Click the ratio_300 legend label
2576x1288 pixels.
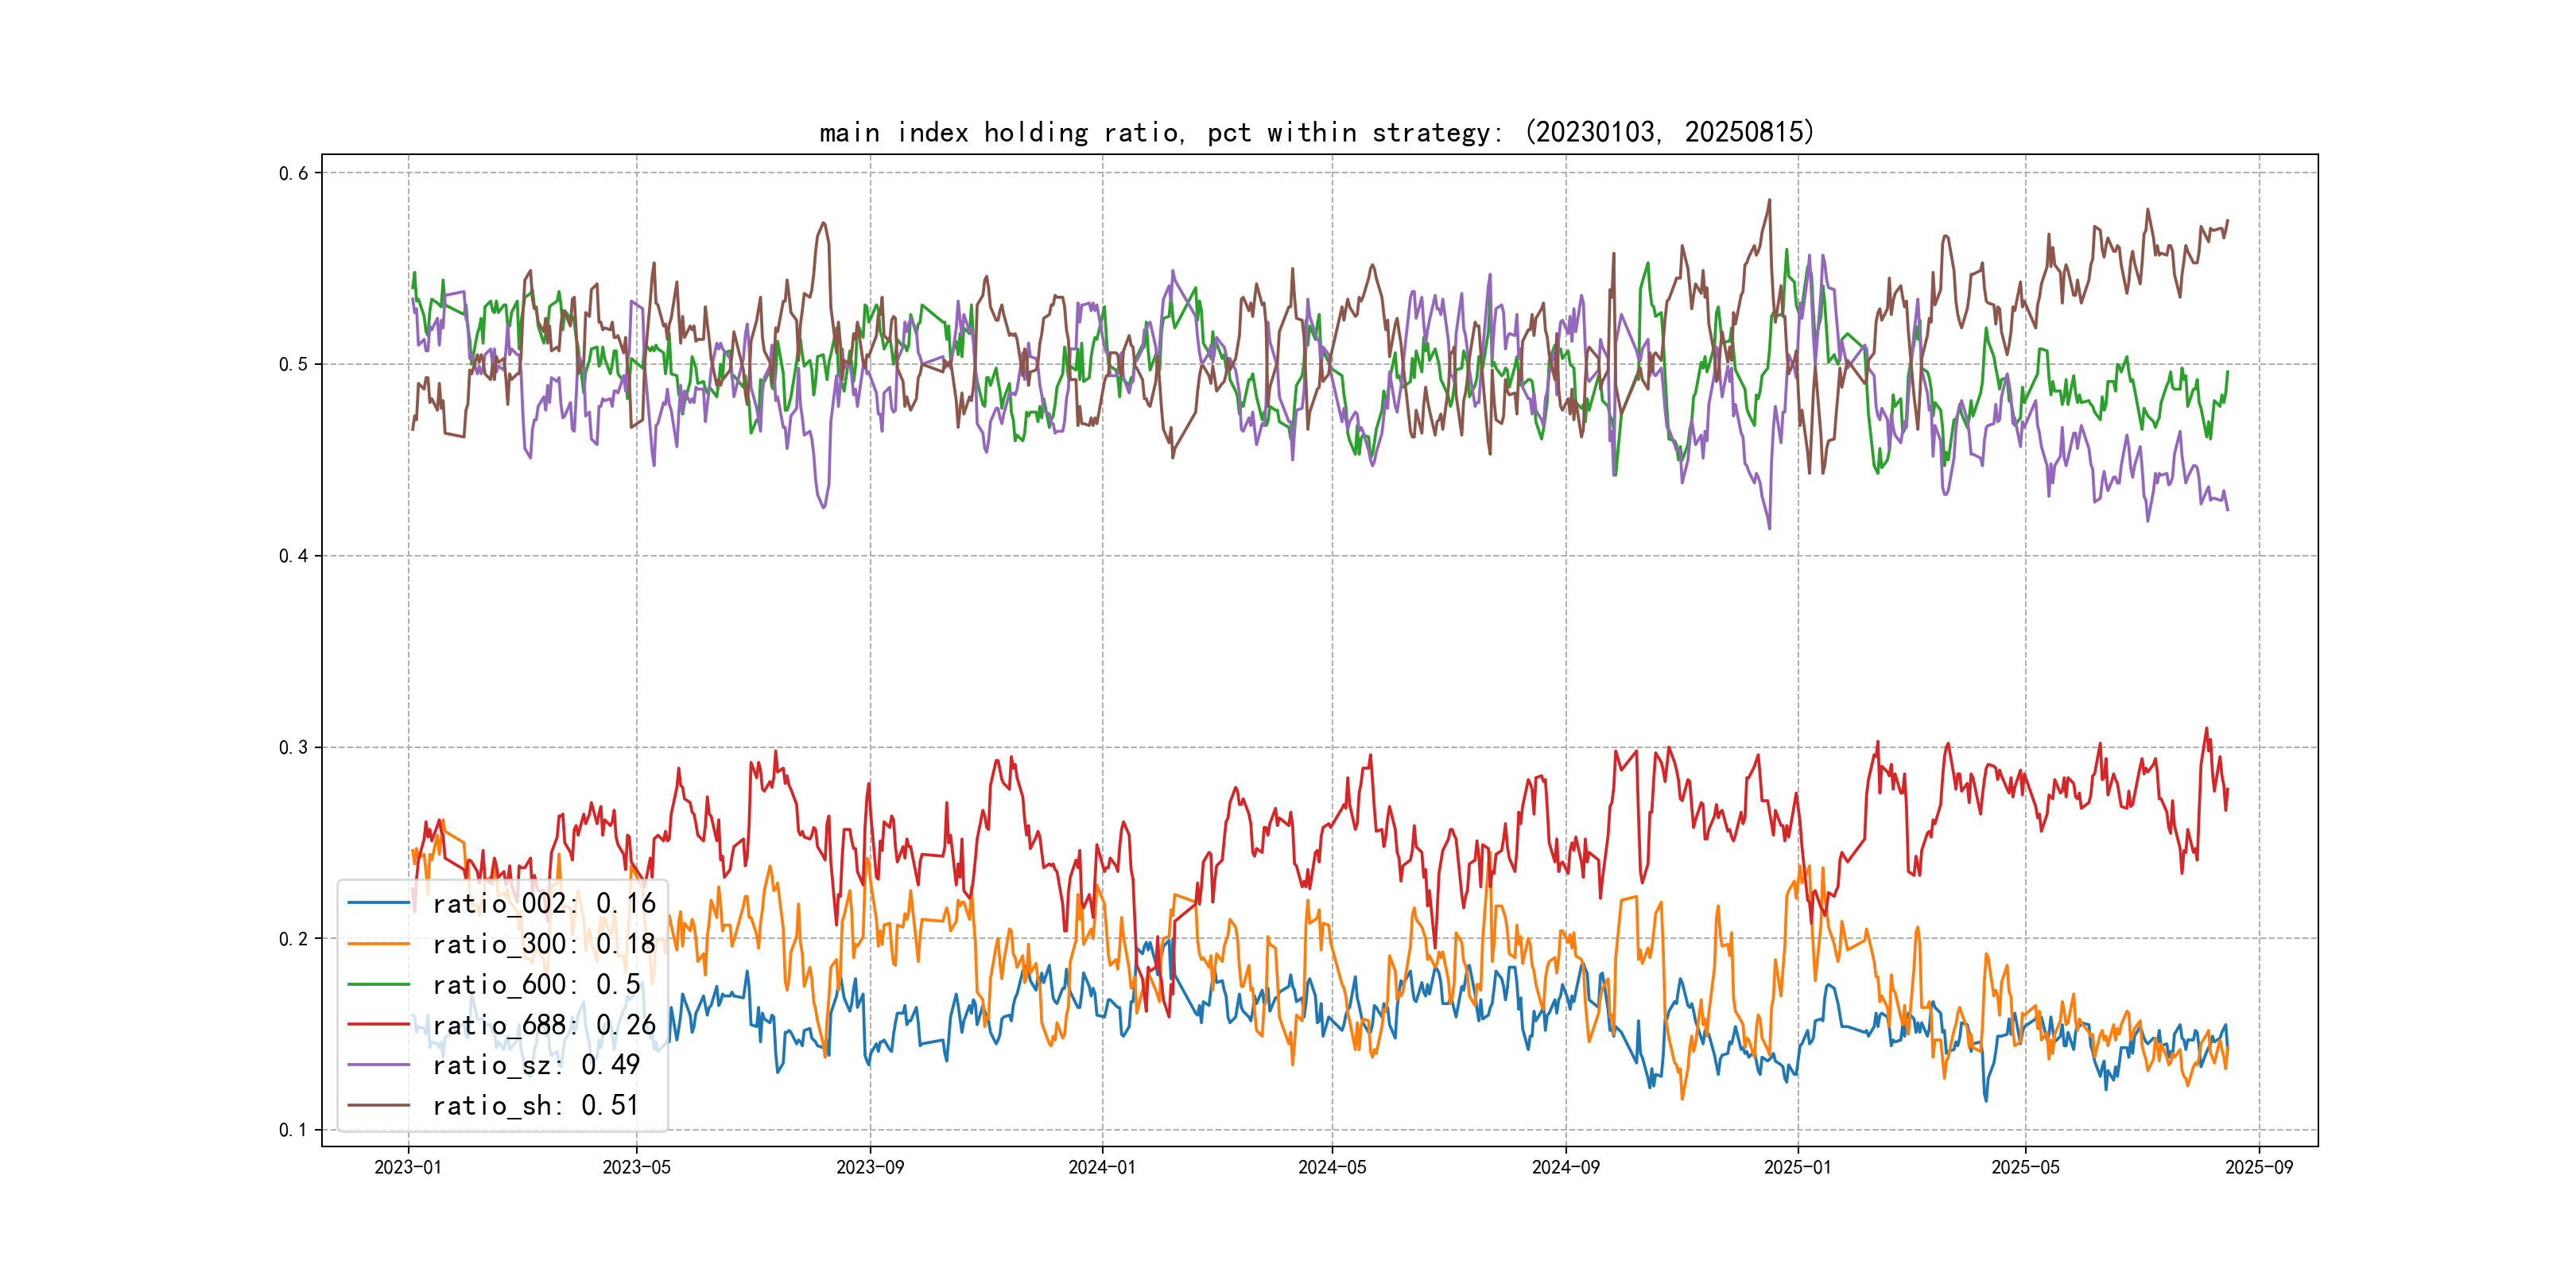543,944
